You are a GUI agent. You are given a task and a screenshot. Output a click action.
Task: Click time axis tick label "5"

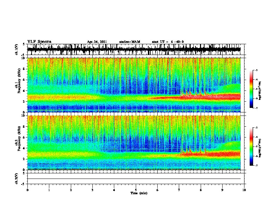[136, 190]
